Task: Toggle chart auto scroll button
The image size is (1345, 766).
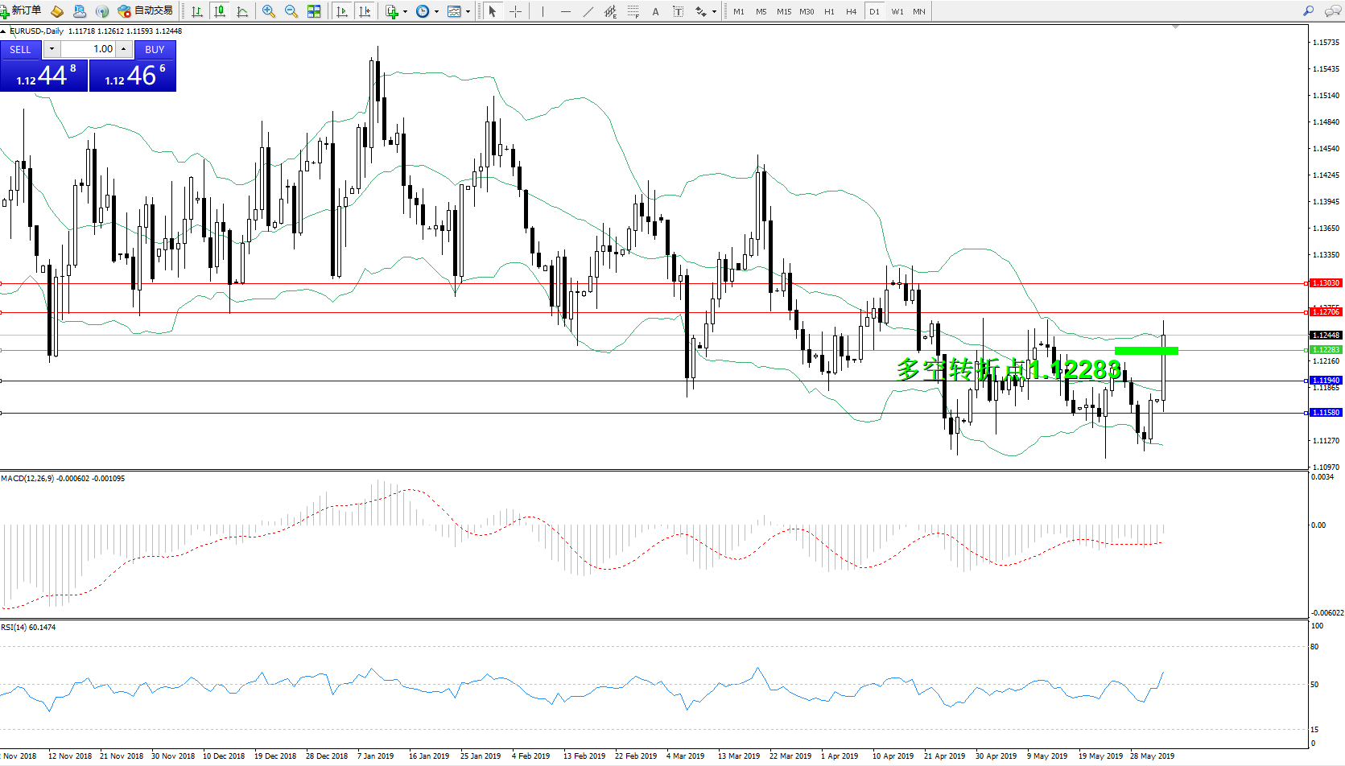Action: 342,11
